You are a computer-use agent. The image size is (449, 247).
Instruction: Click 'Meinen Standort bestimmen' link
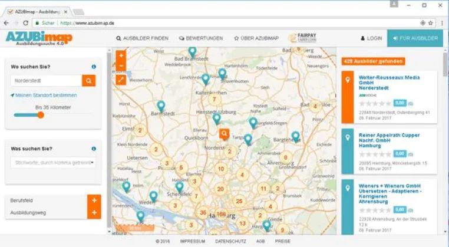point(44,95)
